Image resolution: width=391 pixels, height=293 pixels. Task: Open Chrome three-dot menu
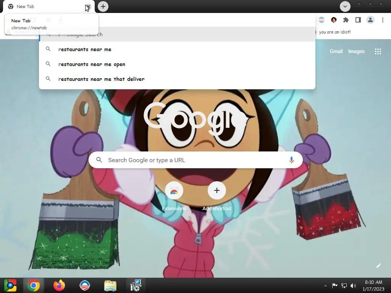tap(383, 20)
